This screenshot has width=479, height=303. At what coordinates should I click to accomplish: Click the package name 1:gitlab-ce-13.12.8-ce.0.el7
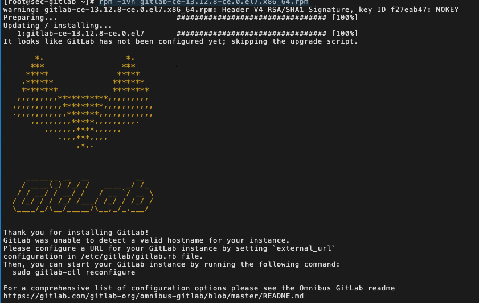coord(80,34)
